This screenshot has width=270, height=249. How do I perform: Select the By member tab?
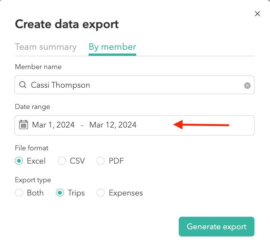pos(112,47)
